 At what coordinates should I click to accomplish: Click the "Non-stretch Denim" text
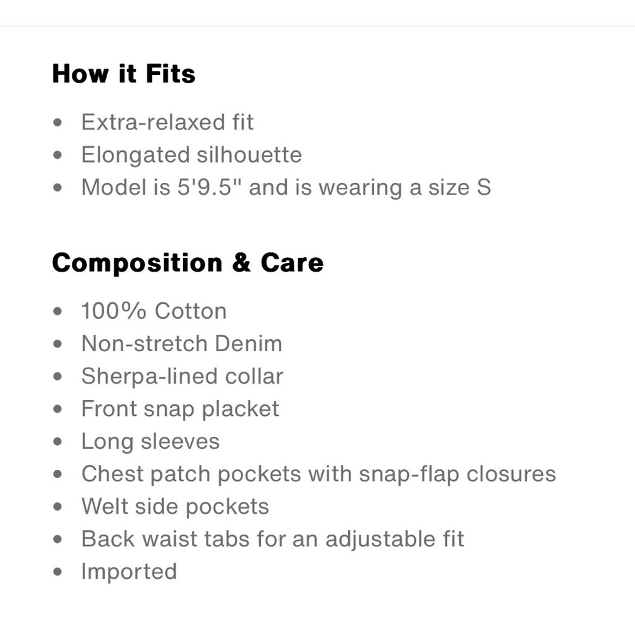pyautogui.click(x=182, y=344)
